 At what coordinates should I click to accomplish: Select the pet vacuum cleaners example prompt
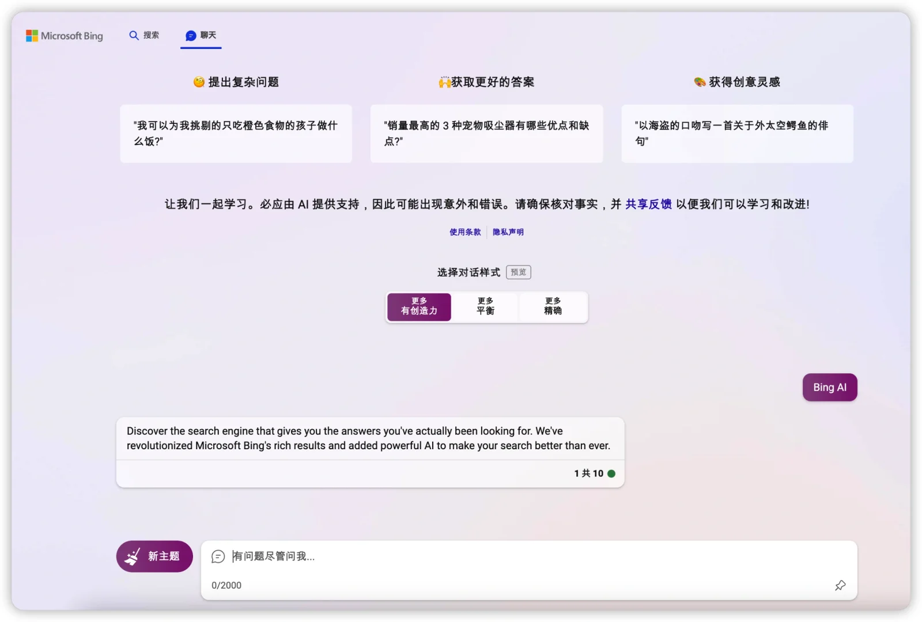[486, 134]
